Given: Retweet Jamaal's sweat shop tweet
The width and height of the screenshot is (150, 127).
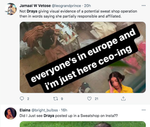Looking at the screenshot, I should (55, 98).
